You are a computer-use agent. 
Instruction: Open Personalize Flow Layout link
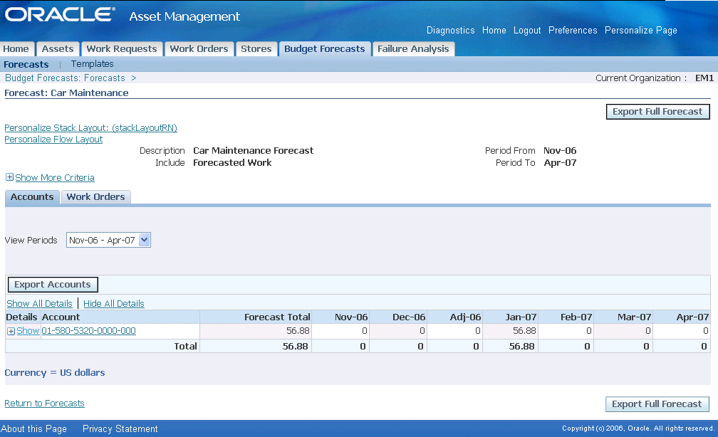[x=53, y=139]
